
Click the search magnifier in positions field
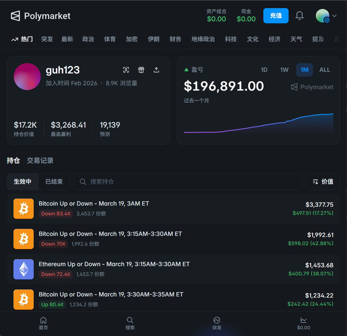tap(83, 182)
